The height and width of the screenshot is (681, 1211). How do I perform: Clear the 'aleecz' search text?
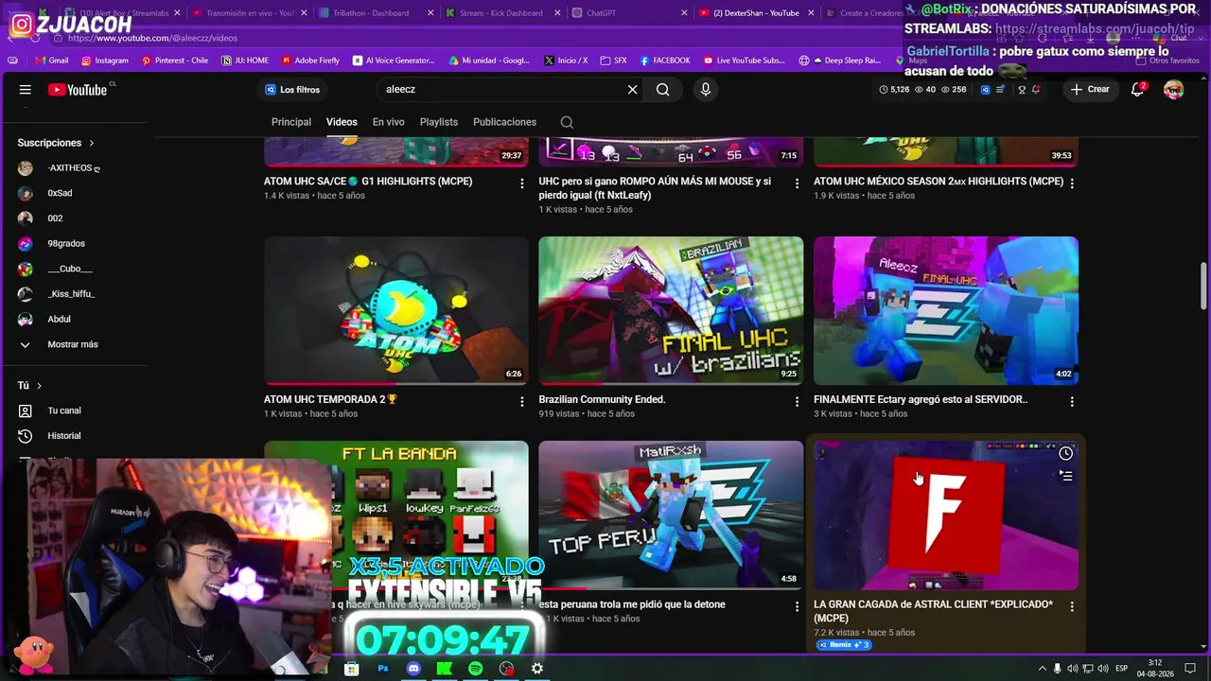click(x=632, y=90)
